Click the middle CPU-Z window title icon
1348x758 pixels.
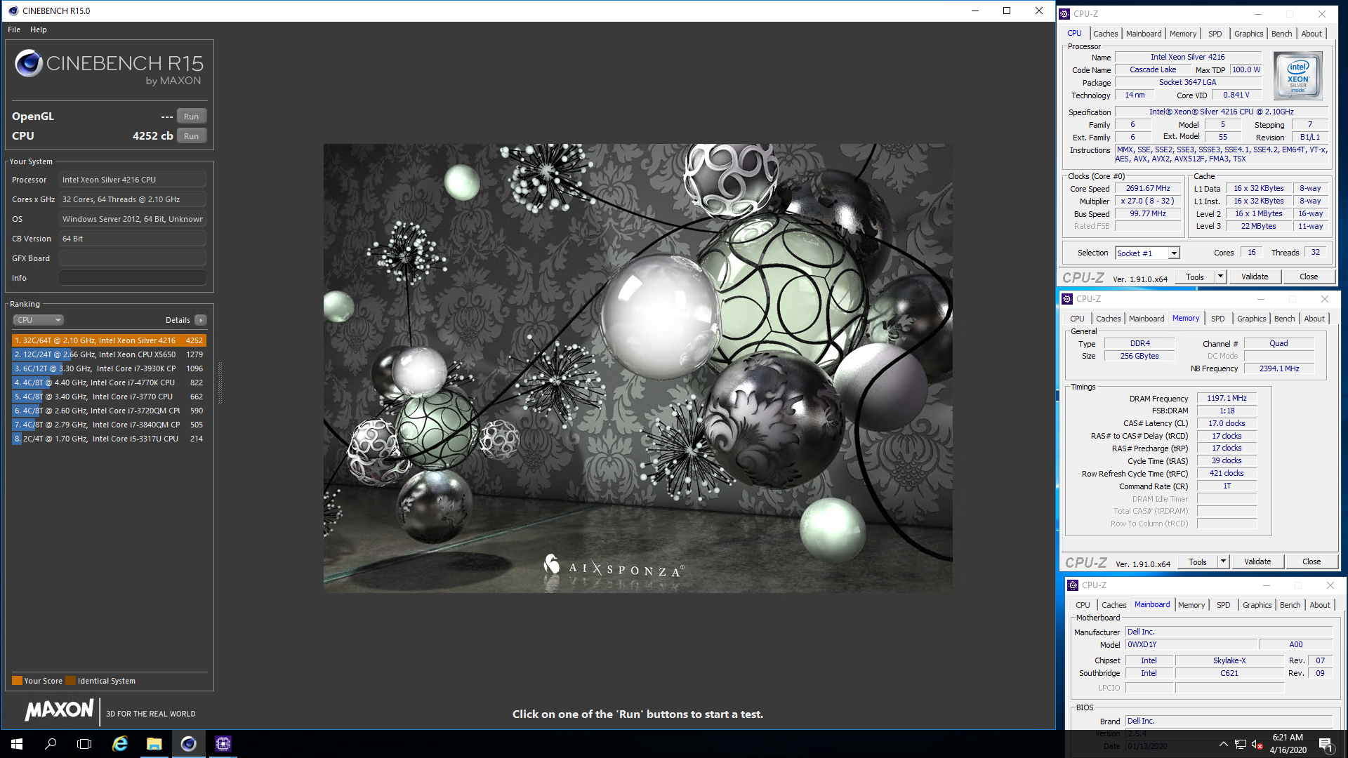(x=1067, y=298)
